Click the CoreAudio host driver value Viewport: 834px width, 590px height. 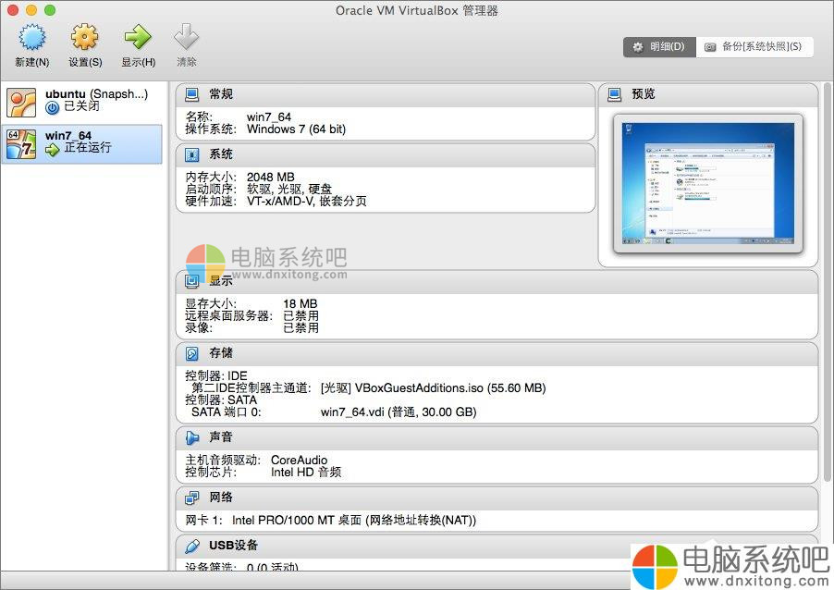(299, 461)
